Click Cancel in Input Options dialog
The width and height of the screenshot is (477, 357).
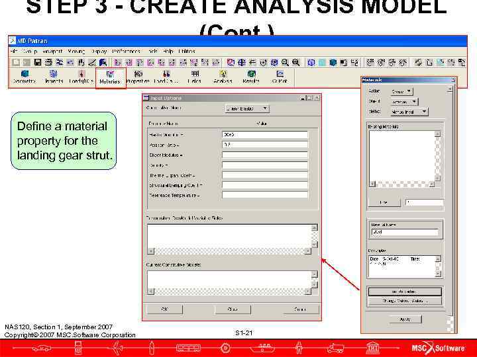click(301, 309)
